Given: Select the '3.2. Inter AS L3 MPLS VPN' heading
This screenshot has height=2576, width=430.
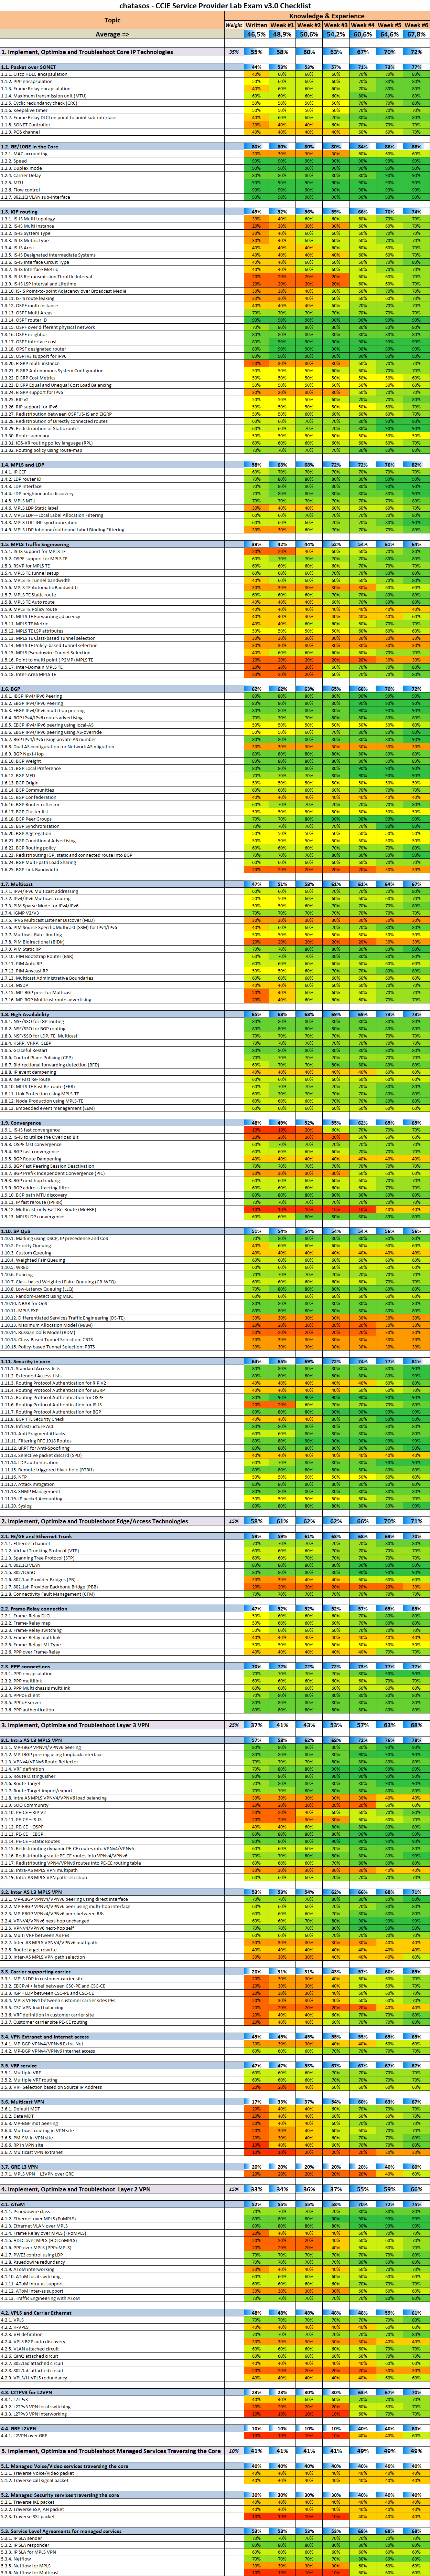Looking at the screenshot, I should coord(112,1892).
